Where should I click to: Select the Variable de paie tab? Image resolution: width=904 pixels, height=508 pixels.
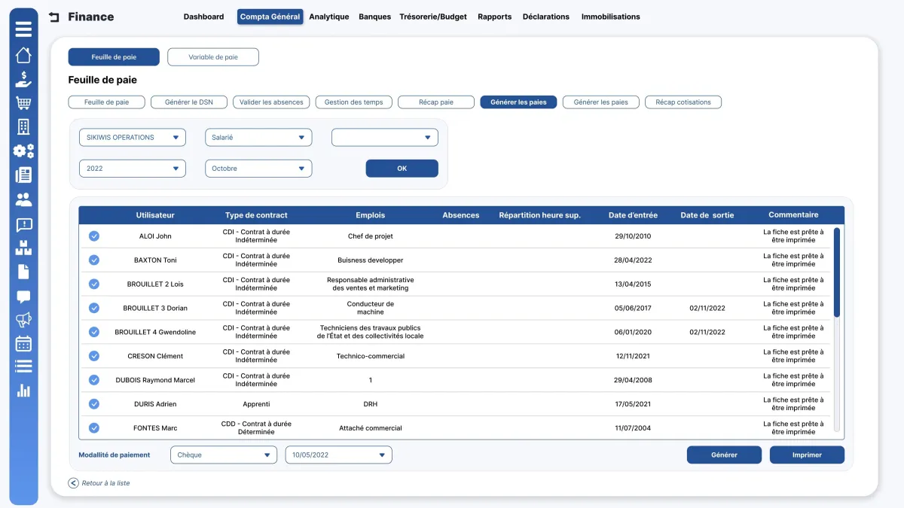point(213,57)
